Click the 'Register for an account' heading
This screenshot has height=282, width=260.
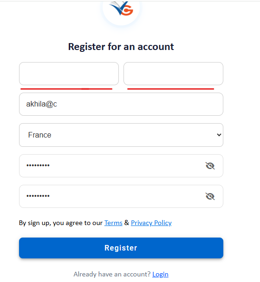(x=121, y=47)
